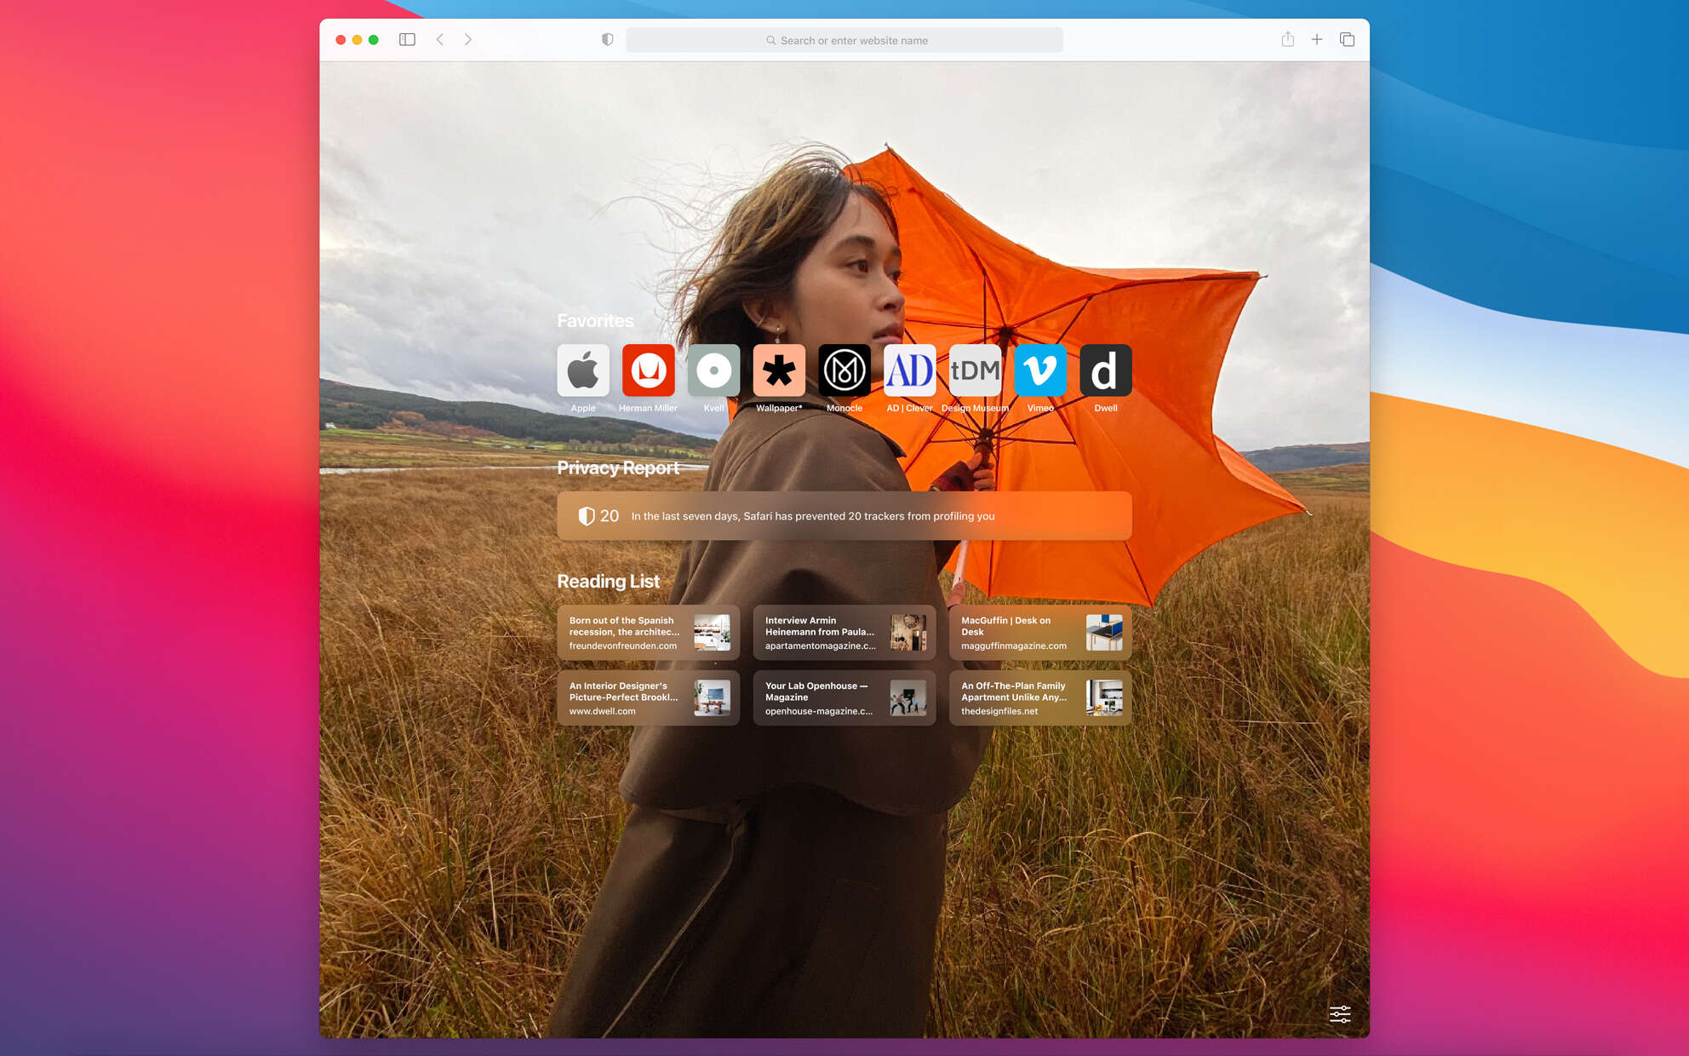The height and width of the screenshot is (1056, 1689).
Task: Open the Design Museum favorite
Action: coord(975,370)
